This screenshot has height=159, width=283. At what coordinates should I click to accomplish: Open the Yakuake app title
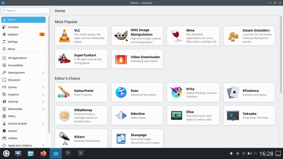point(250,113)
